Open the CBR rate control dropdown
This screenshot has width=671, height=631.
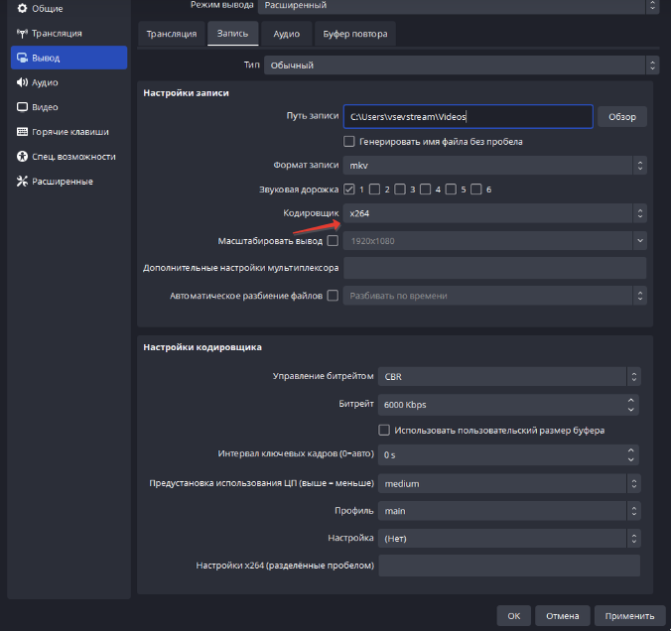pyautogui.click(x=509, y=376)
